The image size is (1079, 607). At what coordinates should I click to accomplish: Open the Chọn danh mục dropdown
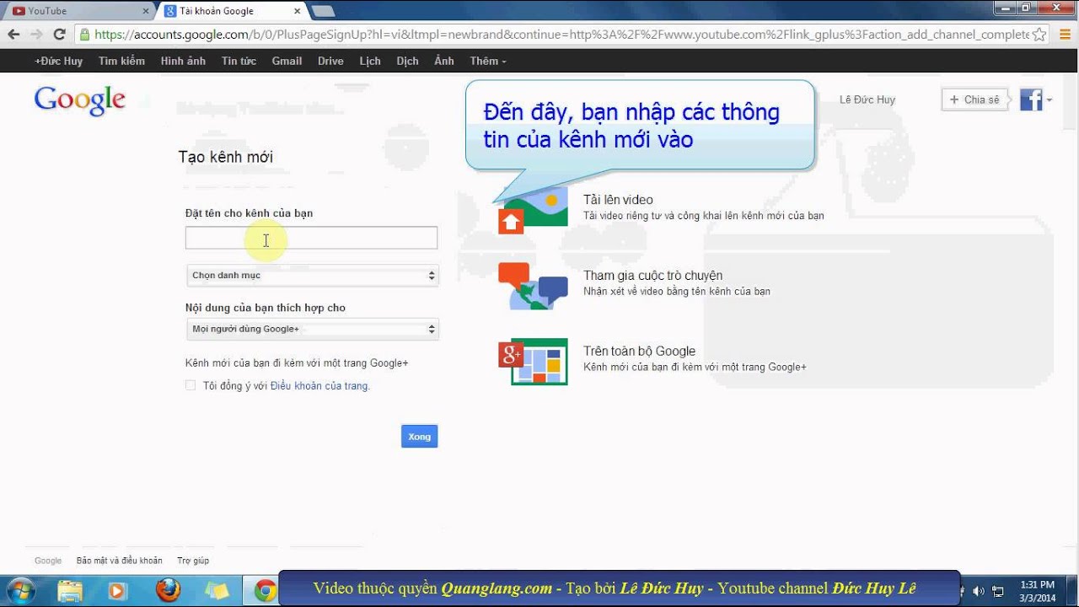[312, 276]
